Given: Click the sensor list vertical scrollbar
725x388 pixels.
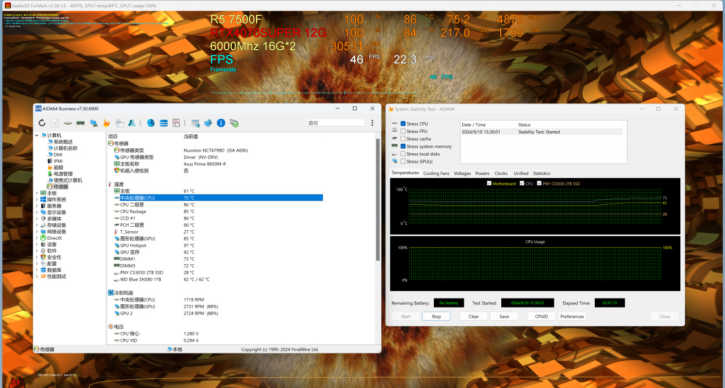Looking at the screenshot, I should [x=378, y=200].
